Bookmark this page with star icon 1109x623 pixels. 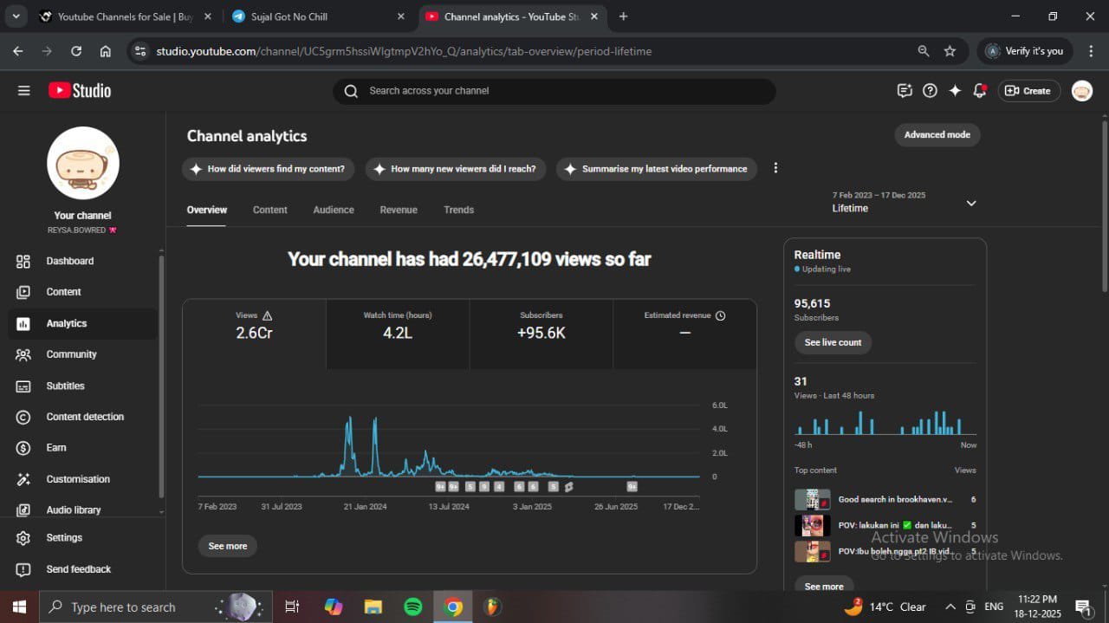click(950, 51)
